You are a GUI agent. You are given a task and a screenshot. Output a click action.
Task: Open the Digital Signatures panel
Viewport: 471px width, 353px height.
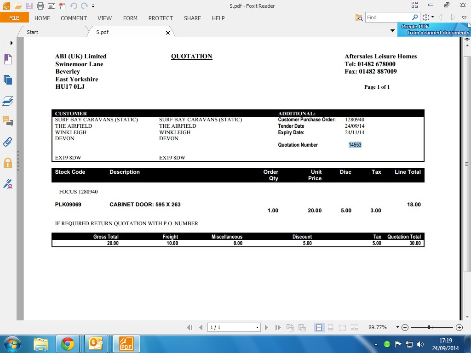coord(7,184)
